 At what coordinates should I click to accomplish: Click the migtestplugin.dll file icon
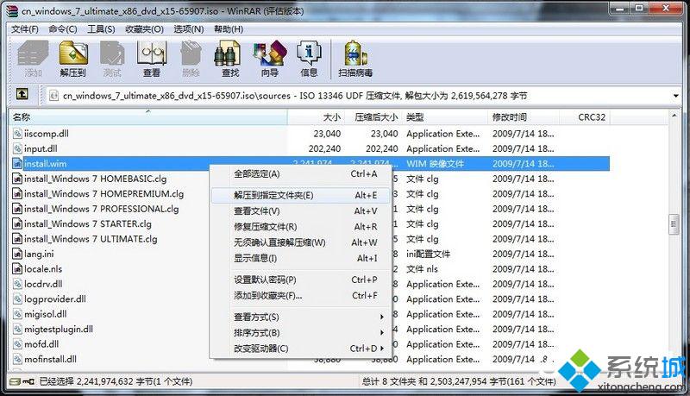pyautogui.click(x=17, y=329)
